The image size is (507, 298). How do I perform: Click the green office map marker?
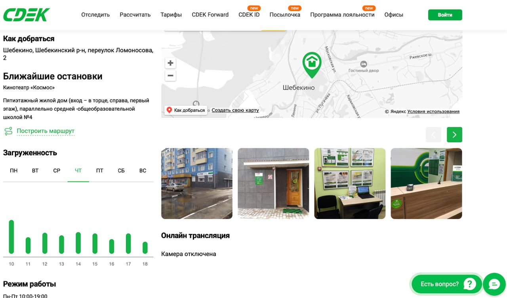pos(312,64)
